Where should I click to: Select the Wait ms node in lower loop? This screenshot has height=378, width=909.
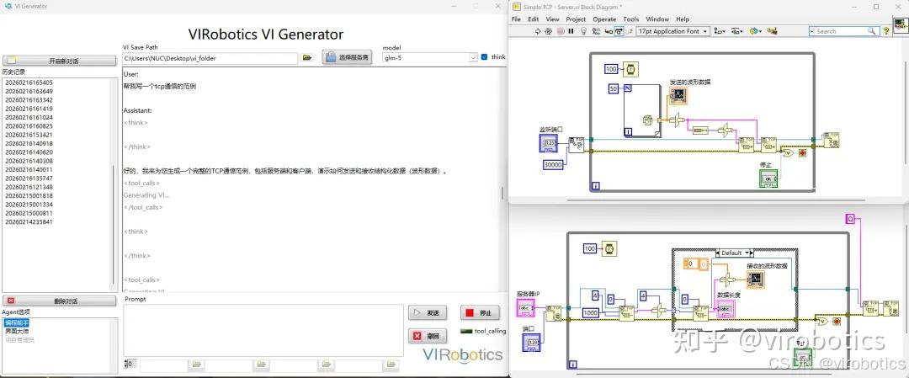pos(609,248)
